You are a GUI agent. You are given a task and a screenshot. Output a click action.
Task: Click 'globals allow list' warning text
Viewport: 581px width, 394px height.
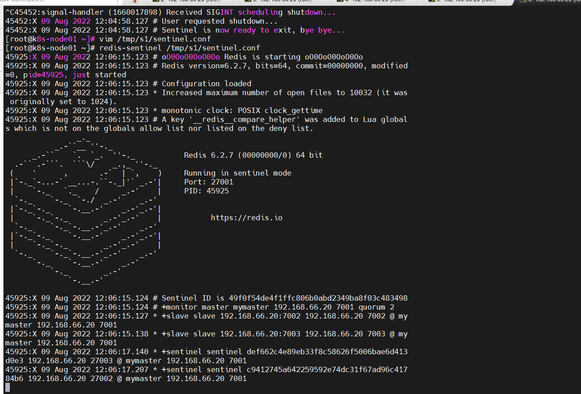pos(159,128)
